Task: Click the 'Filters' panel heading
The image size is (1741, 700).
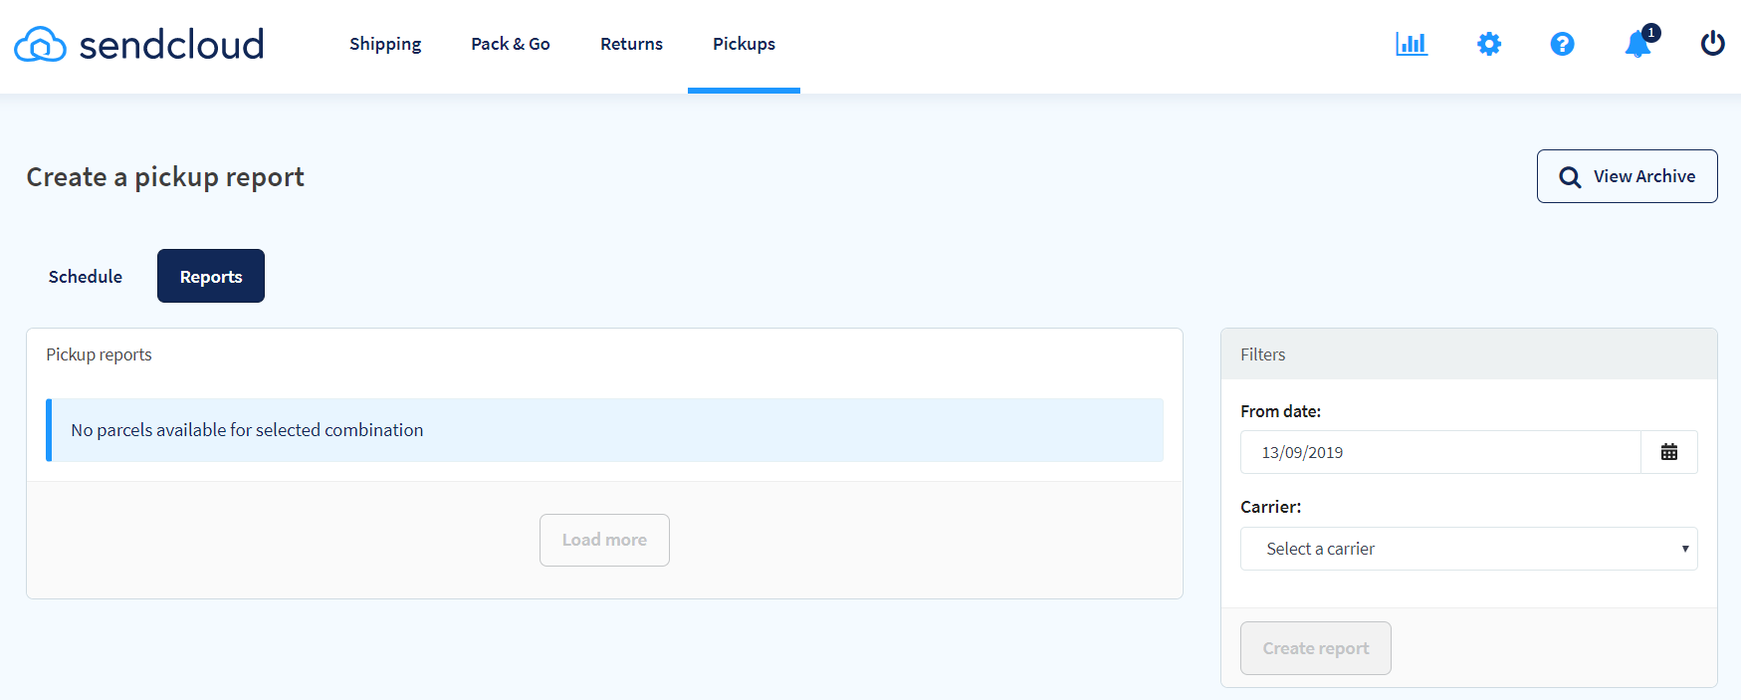Action: coord(1262,354)
